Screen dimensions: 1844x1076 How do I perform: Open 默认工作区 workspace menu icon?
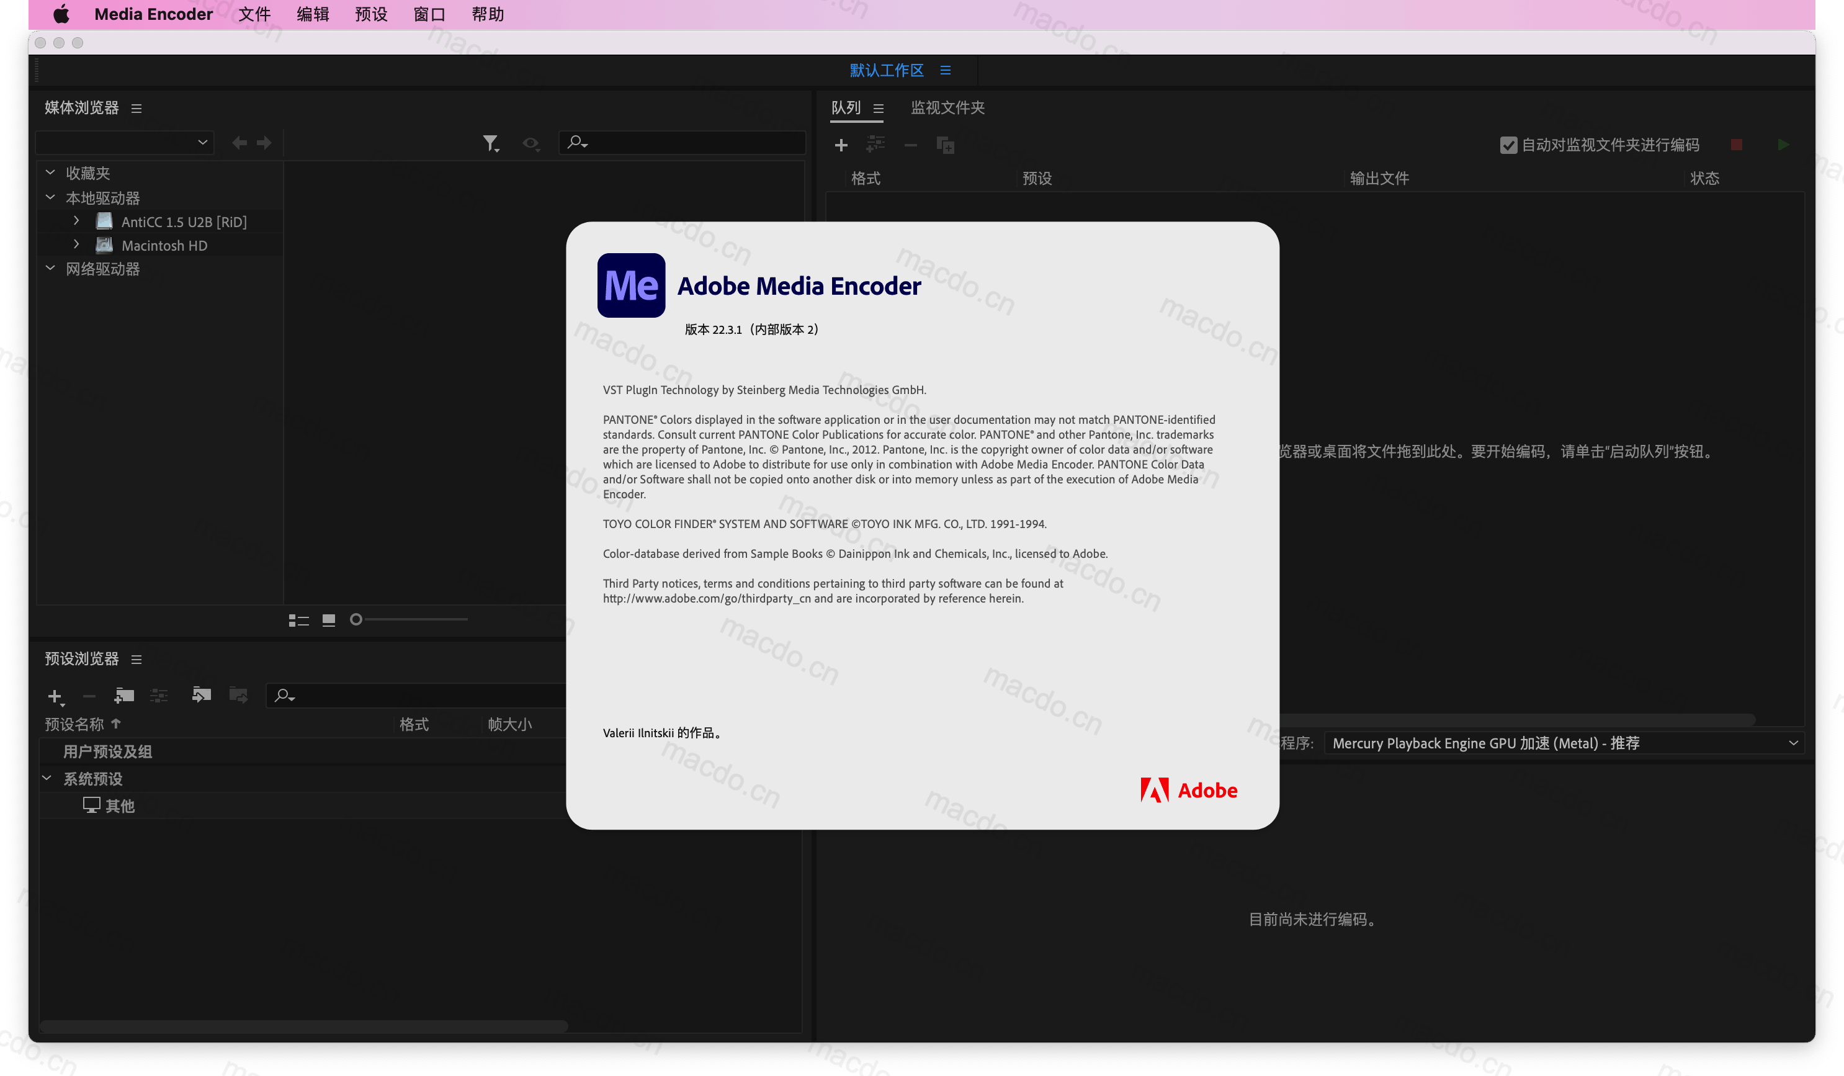pos(946,70)
